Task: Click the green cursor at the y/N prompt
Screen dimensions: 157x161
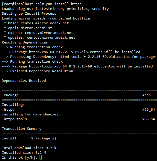Action: pyautogui.click(x=40, y=157)
